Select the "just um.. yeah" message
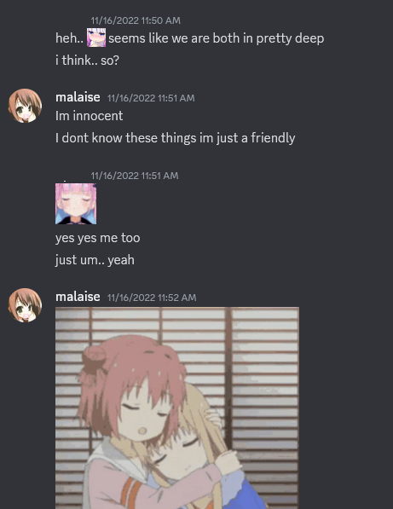Viewport: 393px width, 509px height. pos(95,260)
